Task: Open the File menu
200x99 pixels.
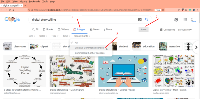Action: click(x=2, y=1)
